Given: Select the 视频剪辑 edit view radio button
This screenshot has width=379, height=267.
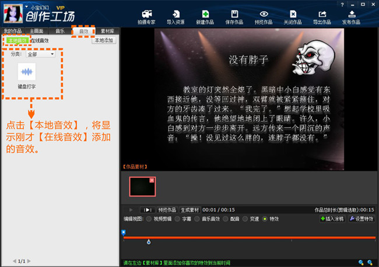Looking at the screenshot, I should pyautogui.click(x=149, y=219).
